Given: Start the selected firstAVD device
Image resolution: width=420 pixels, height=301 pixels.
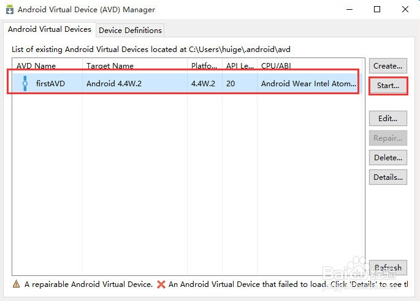Looking at the screenshot, I should (388, 86).
